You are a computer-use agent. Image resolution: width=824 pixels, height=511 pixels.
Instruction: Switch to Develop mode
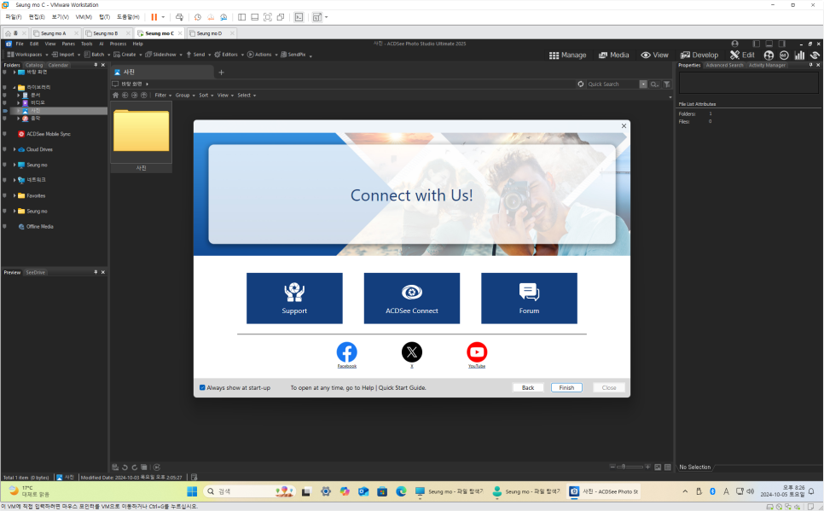pyautogui.click(x=699, y=55)
